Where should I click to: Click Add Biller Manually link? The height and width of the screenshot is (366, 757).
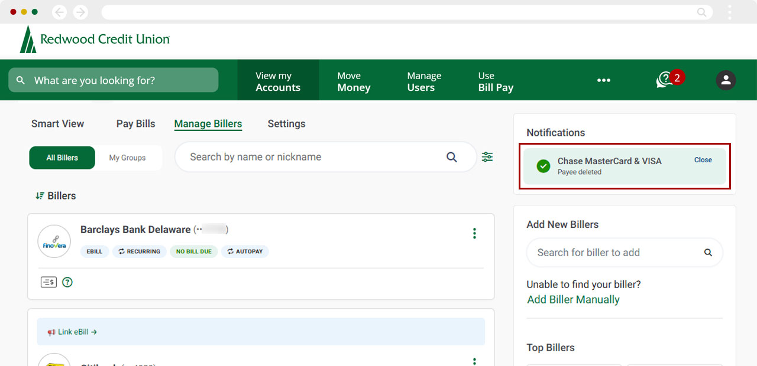[572, 299]
